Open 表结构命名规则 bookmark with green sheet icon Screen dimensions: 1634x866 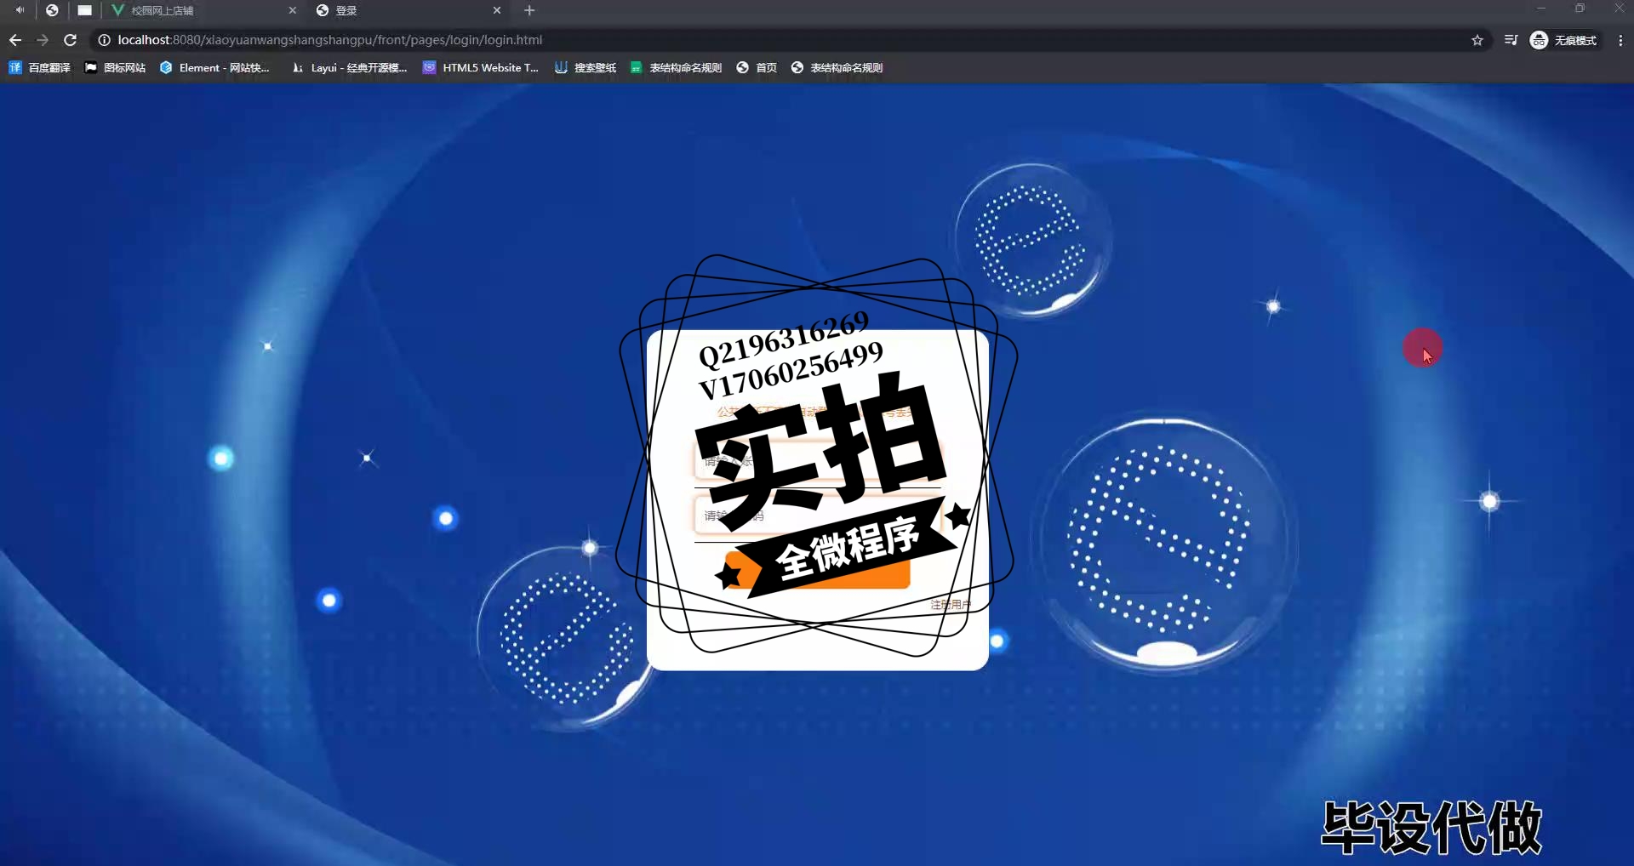(676, 67)
